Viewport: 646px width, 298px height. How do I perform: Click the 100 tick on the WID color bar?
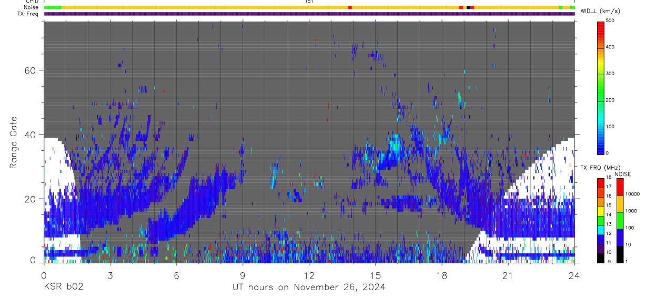610,127
